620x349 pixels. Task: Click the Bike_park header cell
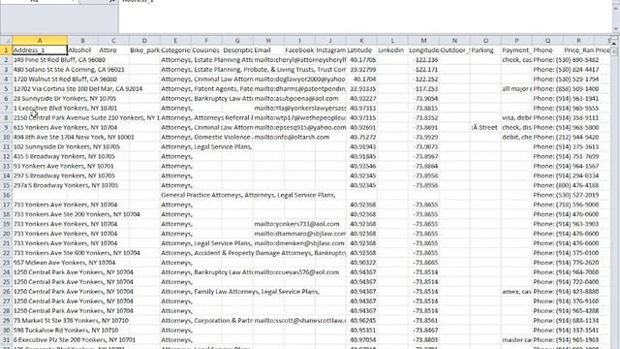click(144, 50)
